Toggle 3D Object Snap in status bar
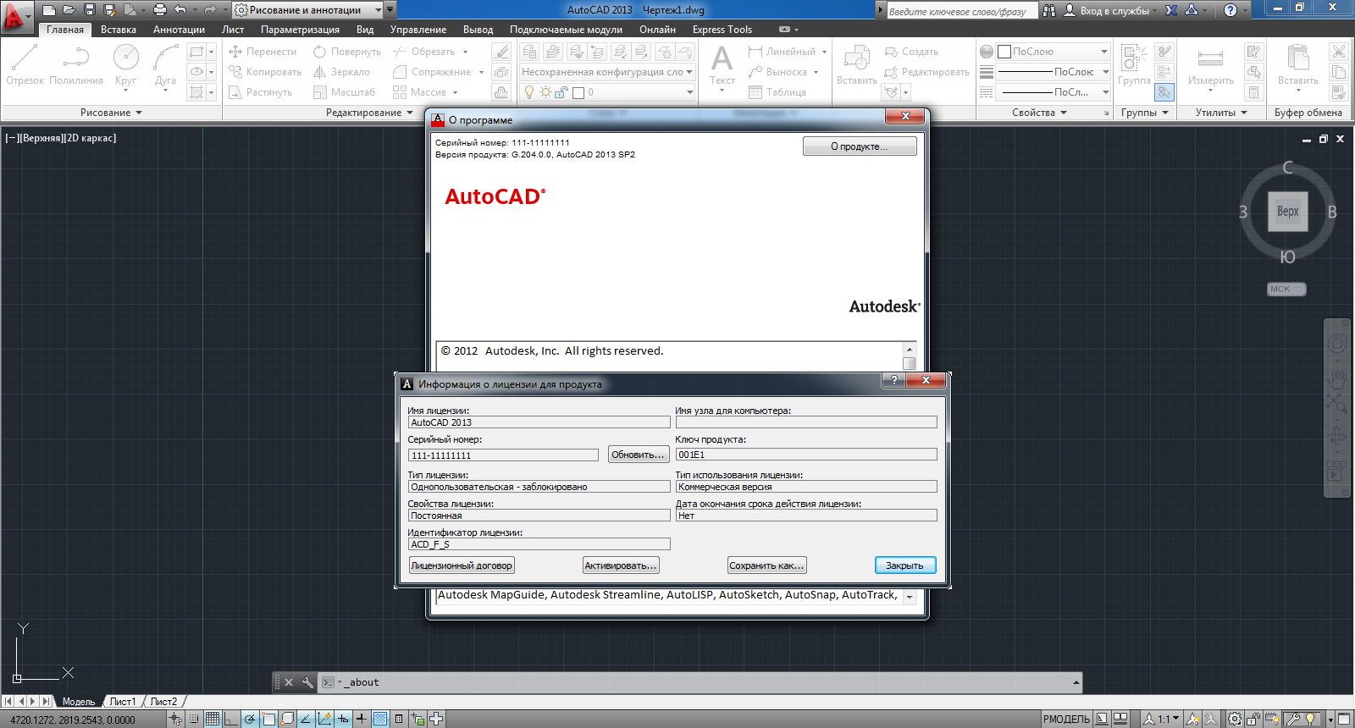 pyautogui.click(x=287, y=719)
